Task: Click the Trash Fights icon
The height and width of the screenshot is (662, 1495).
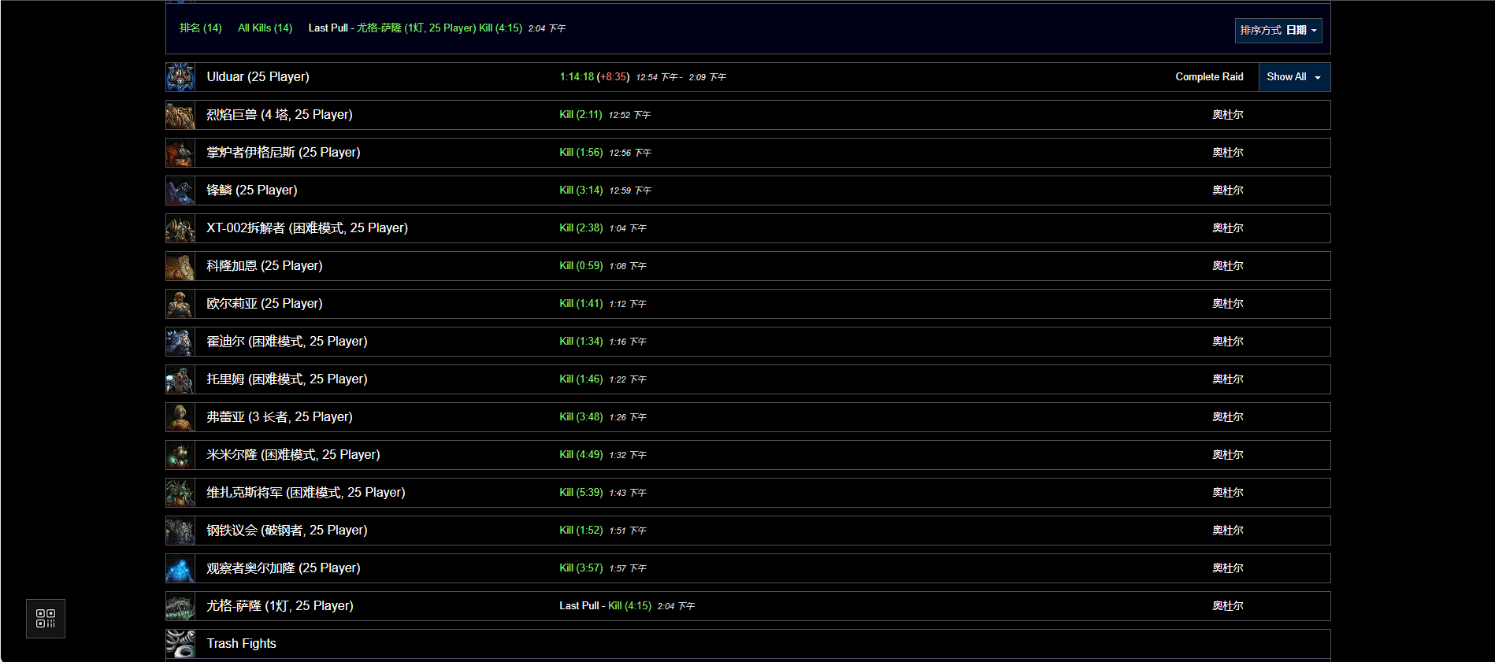Action: pyautogui.click(x=180, y=644)
